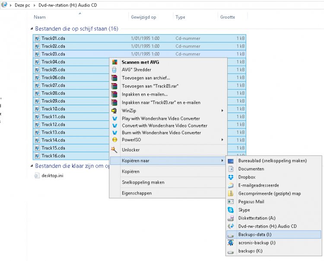Collapse the 'Bestanden die klaar zijn' group
This screenshot has width=324, height=261.
[x=32, y=166]
